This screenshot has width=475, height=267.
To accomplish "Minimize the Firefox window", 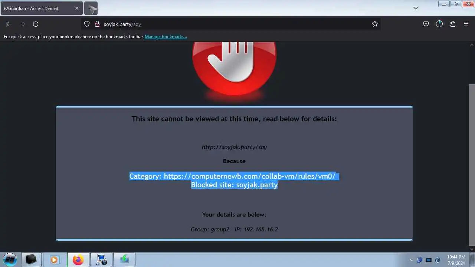I will tap(444, 4).
